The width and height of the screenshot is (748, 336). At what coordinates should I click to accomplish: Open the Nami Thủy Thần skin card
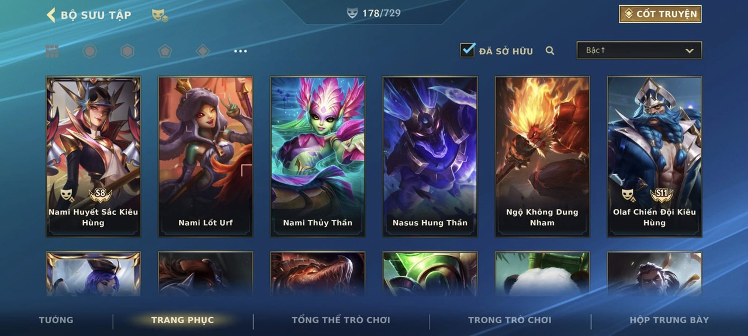tap(318, 156)
